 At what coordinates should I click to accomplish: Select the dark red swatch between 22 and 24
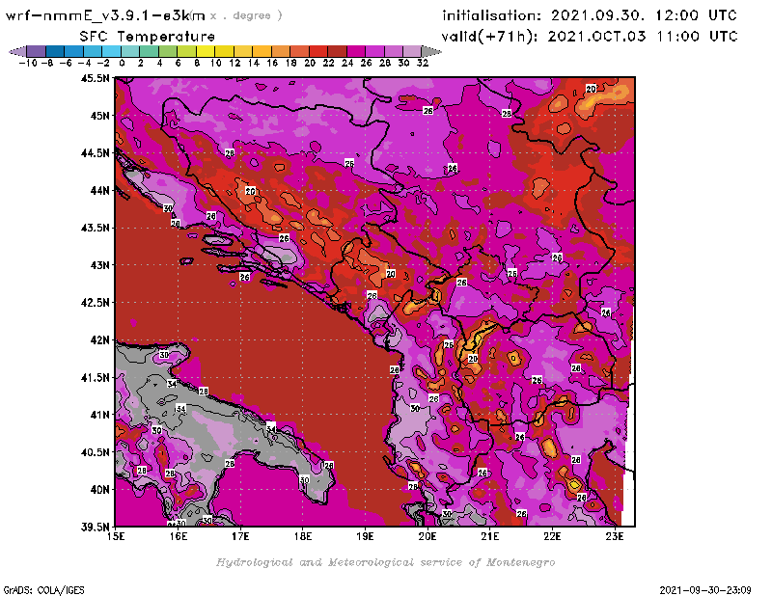[337, 52]
